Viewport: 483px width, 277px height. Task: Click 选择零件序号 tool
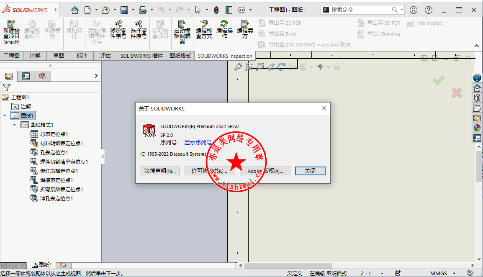(x=139, y=30)
